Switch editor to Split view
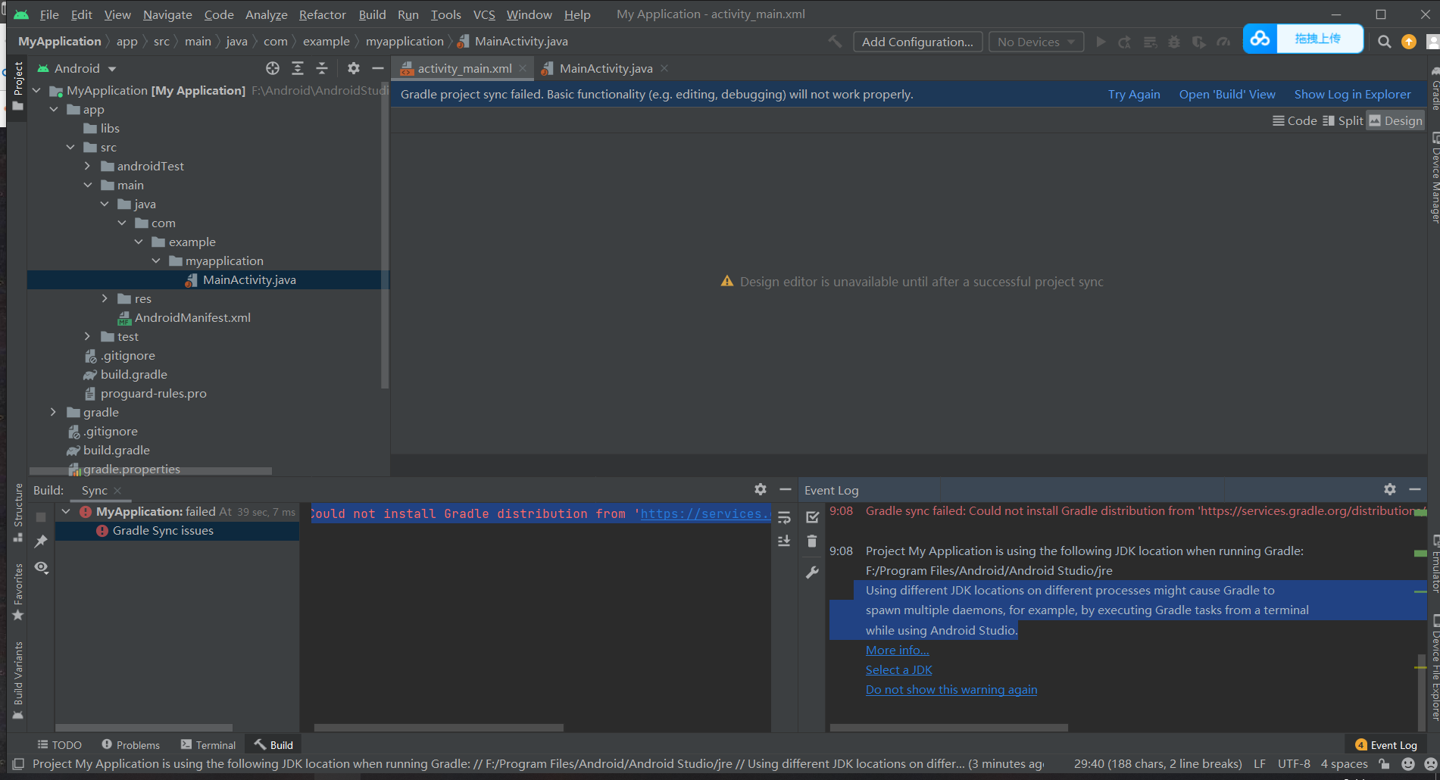The width and height of the screenshot is (1440, 780). click(1342, 120)
